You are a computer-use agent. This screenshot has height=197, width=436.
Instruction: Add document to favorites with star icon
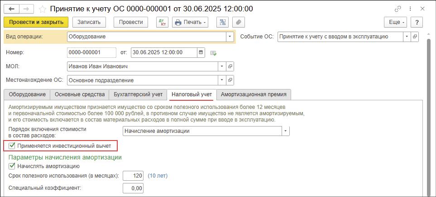(x=42, y=9)
